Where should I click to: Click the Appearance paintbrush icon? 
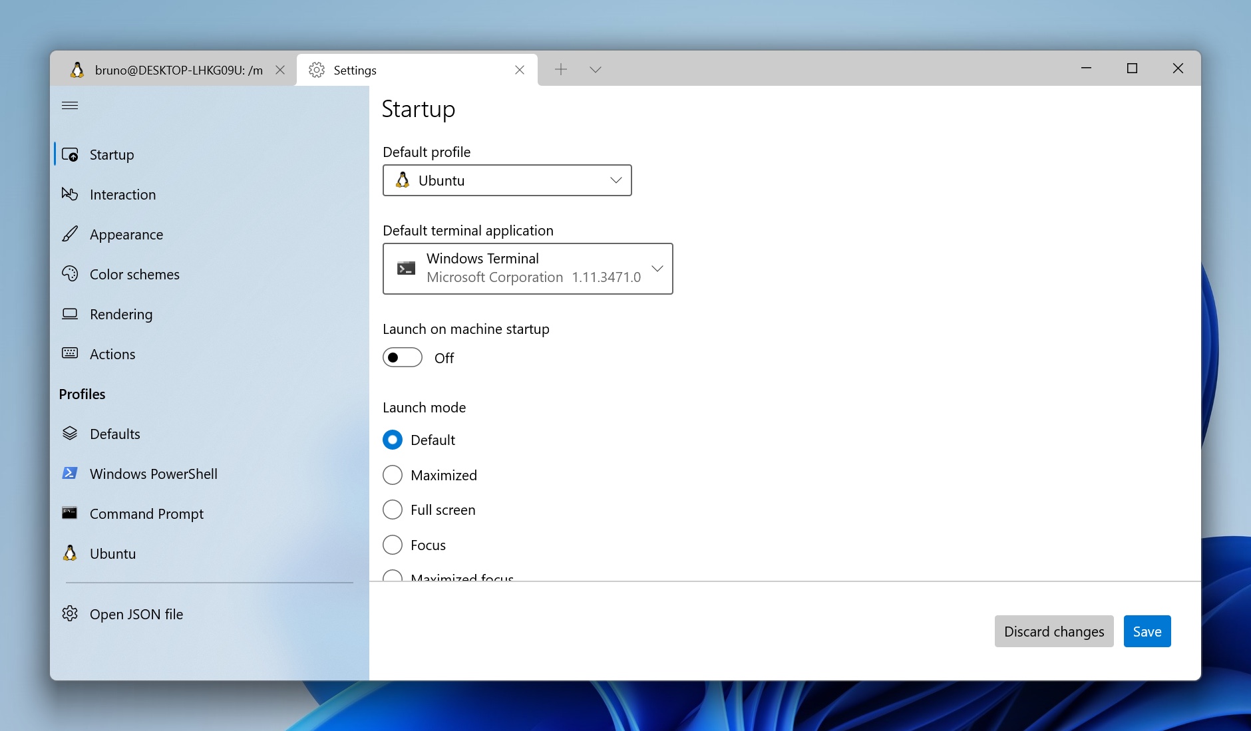point(70,234)
